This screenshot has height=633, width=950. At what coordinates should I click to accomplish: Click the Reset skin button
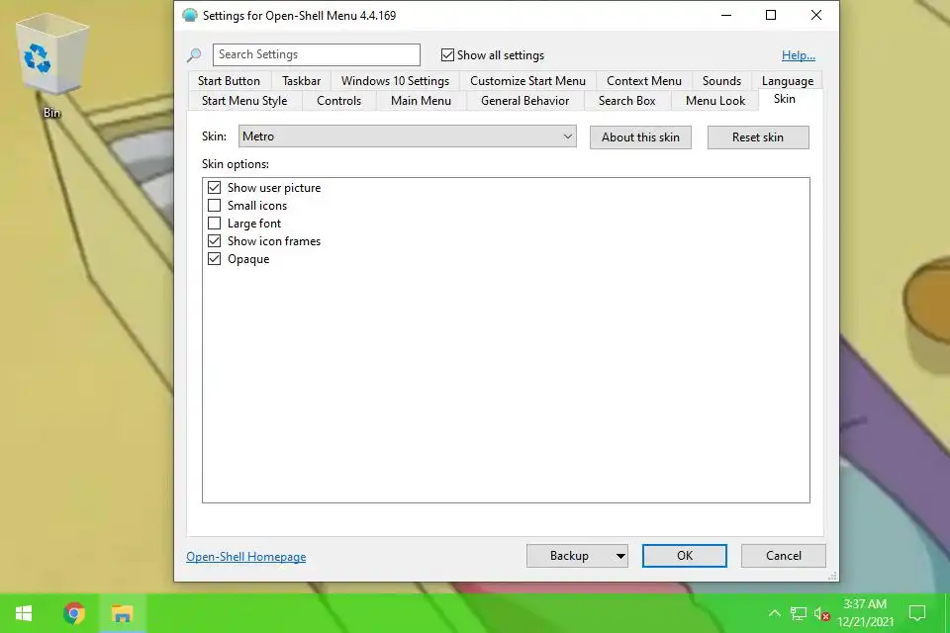(758, 136)
